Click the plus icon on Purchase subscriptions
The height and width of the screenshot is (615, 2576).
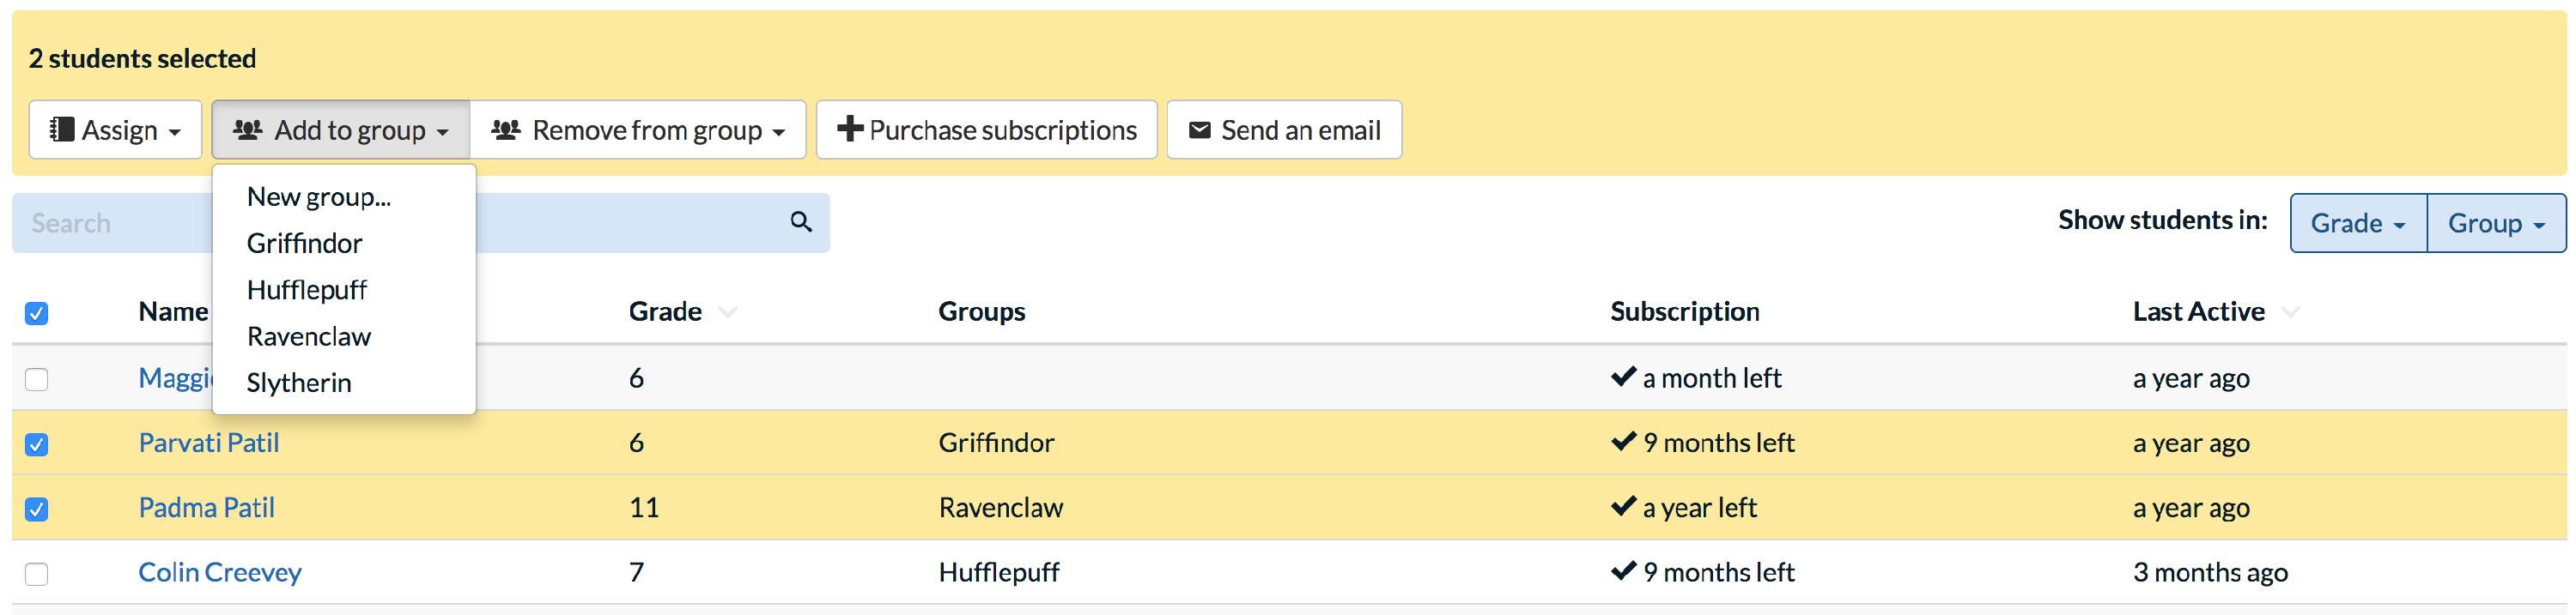coord(849,129)
